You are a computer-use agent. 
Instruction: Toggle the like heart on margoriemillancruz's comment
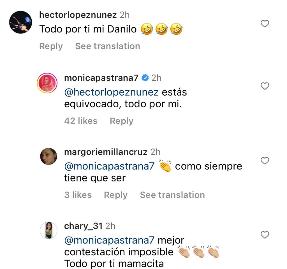pos(265,161)
